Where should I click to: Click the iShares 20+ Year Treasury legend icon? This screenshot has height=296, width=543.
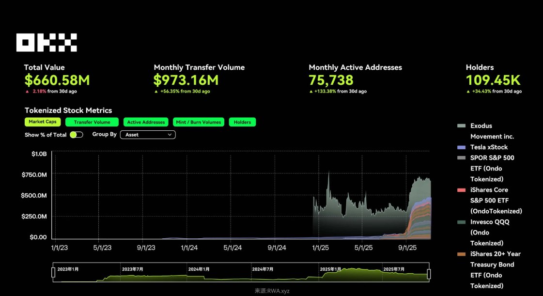click(x=461, y=254)
